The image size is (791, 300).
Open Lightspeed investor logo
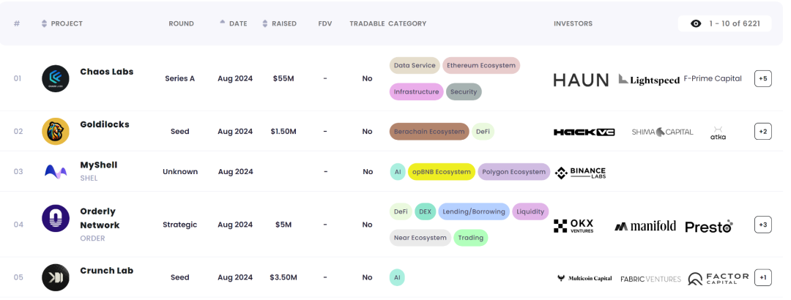coord(649,80)
